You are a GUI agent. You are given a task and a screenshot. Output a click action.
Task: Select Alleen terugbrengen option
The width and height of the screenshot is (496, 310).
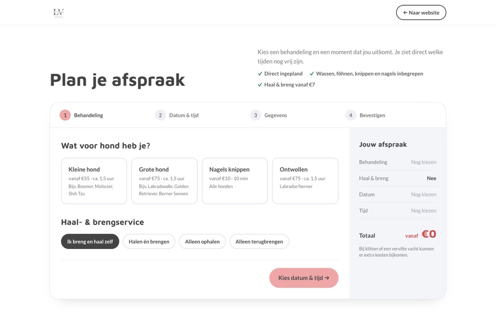coord(259,241)
